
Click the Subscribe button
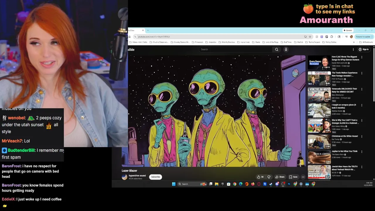click(x=156, y=177)
